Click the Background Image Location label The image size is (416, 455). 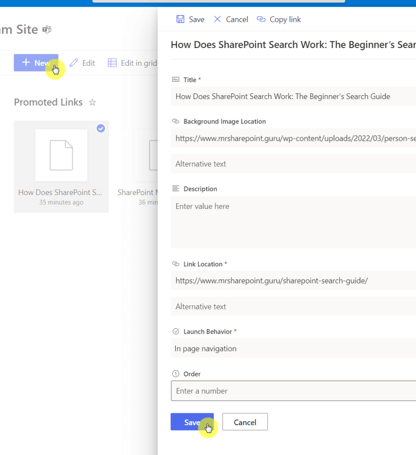(x=225, y=122)
